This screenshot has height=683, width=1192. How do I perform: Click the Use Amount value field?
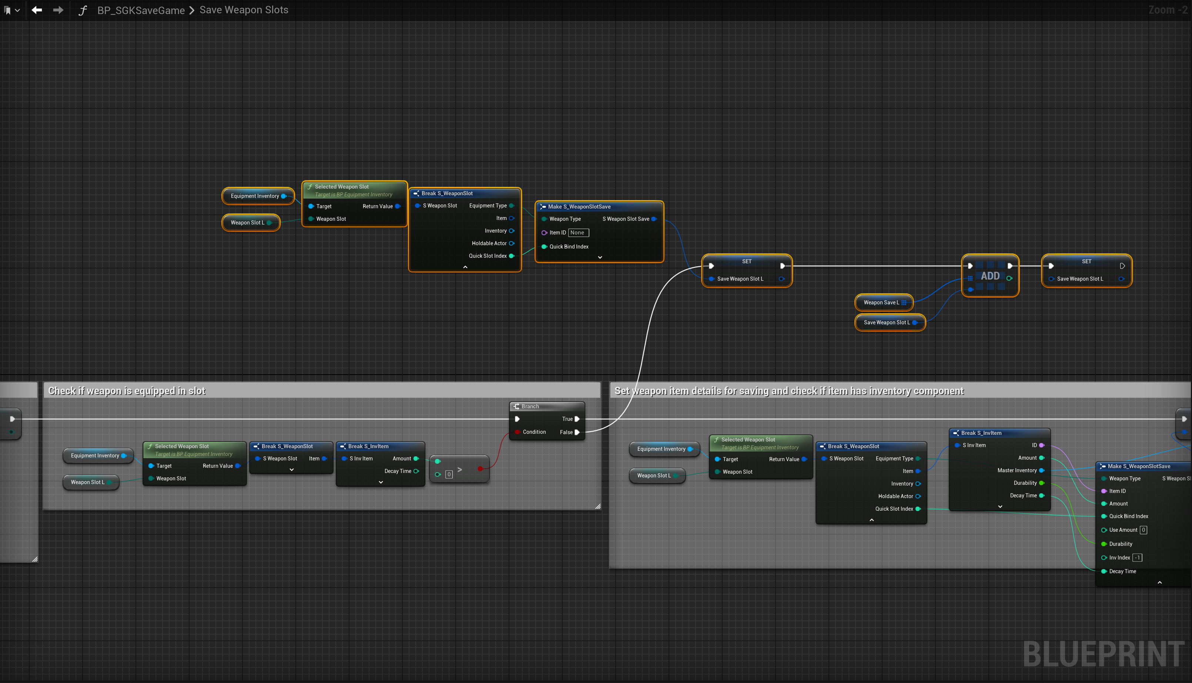pos(1143,530)
